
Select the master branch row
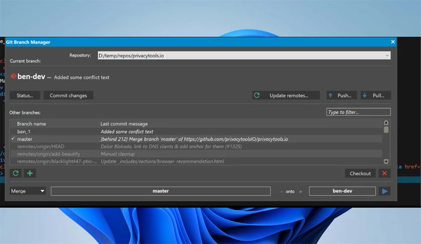coord(196,139)
